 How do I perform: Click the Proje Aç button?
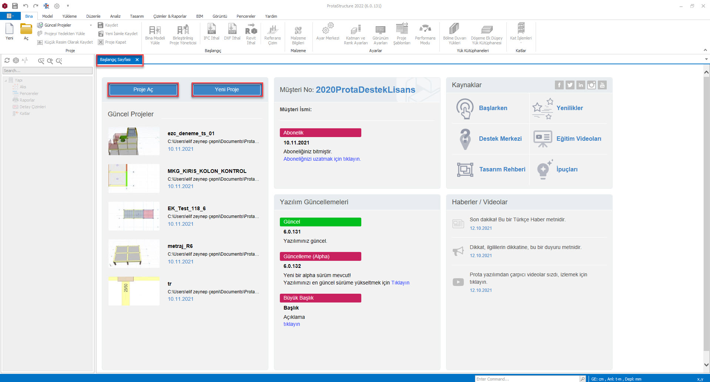tap(143, 90)
